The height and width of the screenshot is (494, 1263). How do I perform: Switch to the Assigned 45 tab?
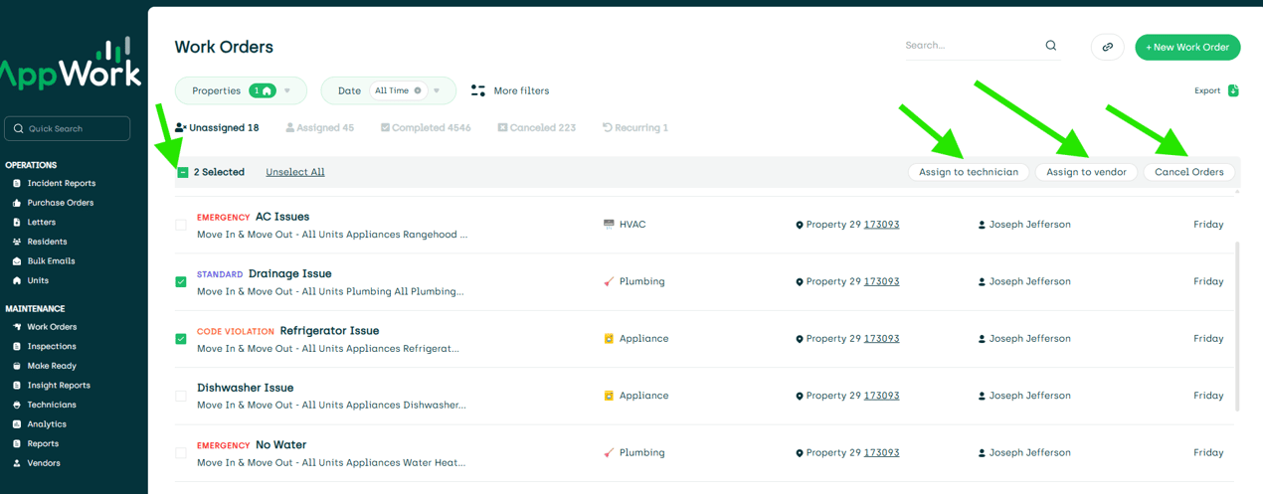click(x=320, y=127)
